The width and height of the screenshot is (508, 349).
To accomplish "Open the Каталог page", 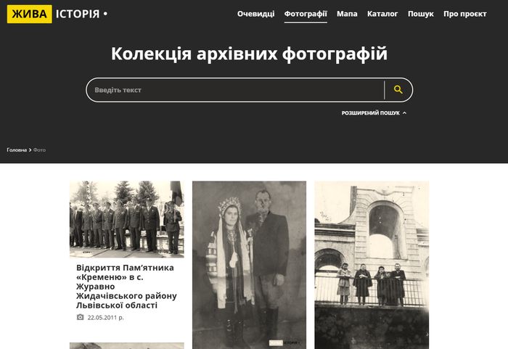I will [x=382, y=14].
